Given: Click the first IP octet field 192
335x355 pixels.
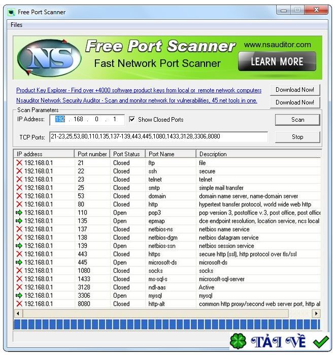Looking at the screenshot, I should pyautogui.click(x=60, y=119).
